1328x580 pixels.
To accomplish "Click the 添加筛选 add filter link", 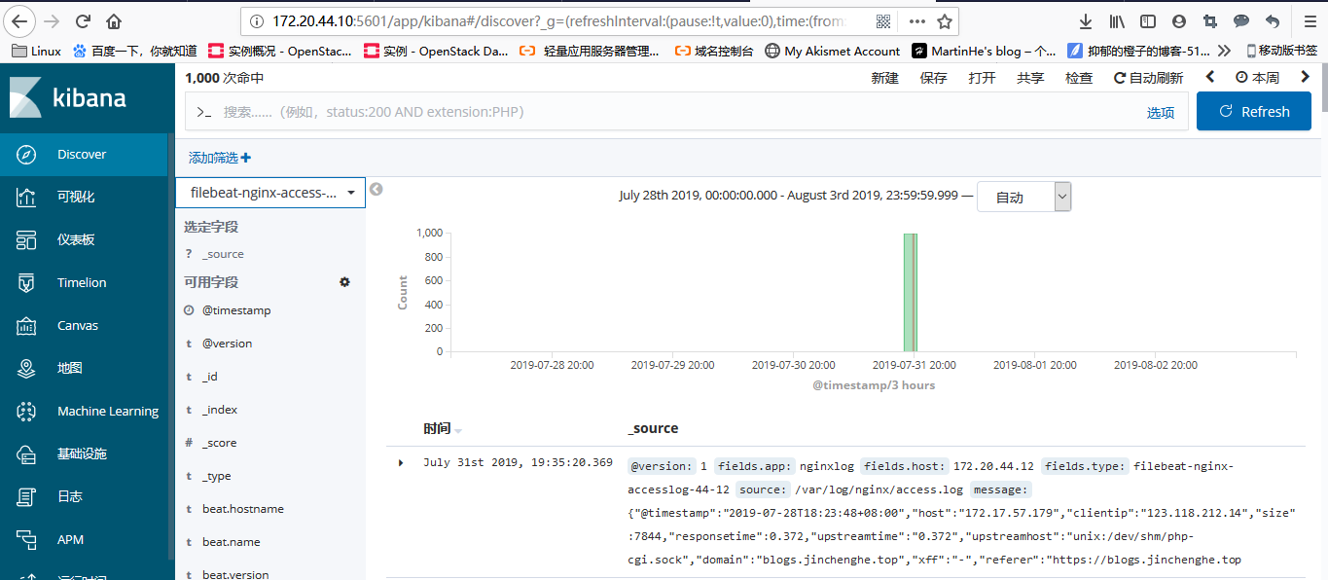I will 219,158.
